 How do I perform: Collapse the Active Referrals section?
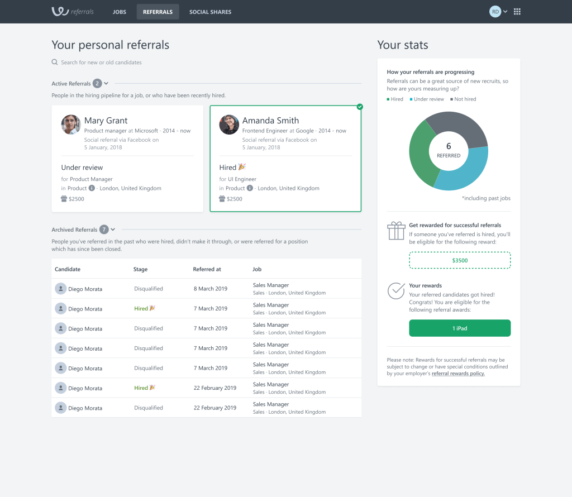tap(106, 83)
